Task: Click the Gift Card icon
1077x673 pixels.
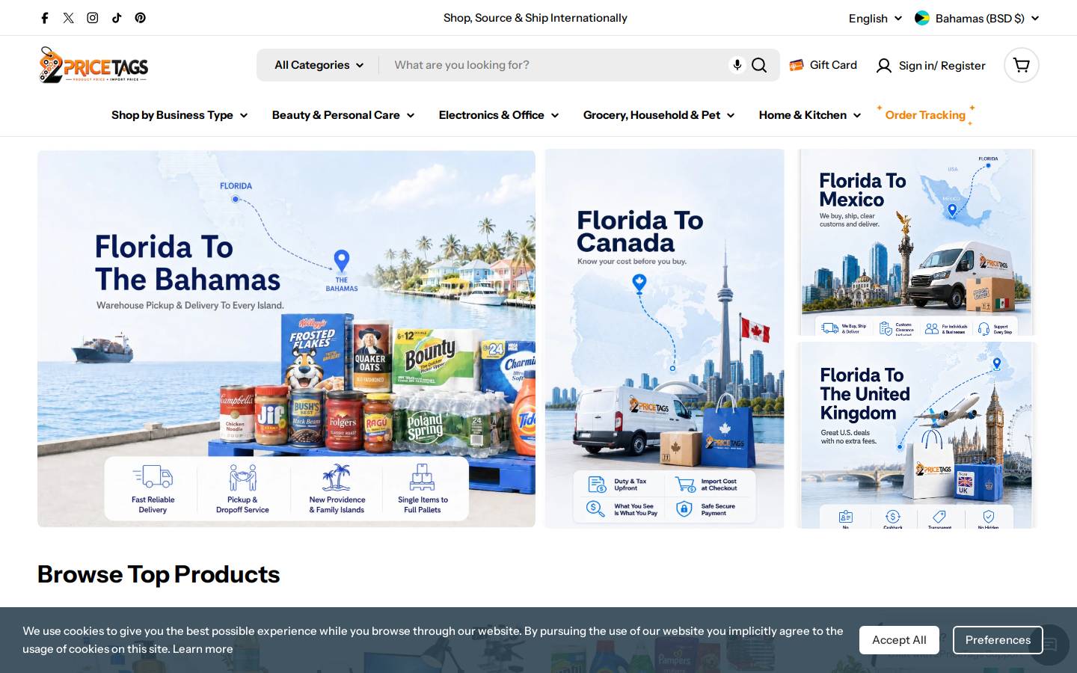Action: point(797,65)
